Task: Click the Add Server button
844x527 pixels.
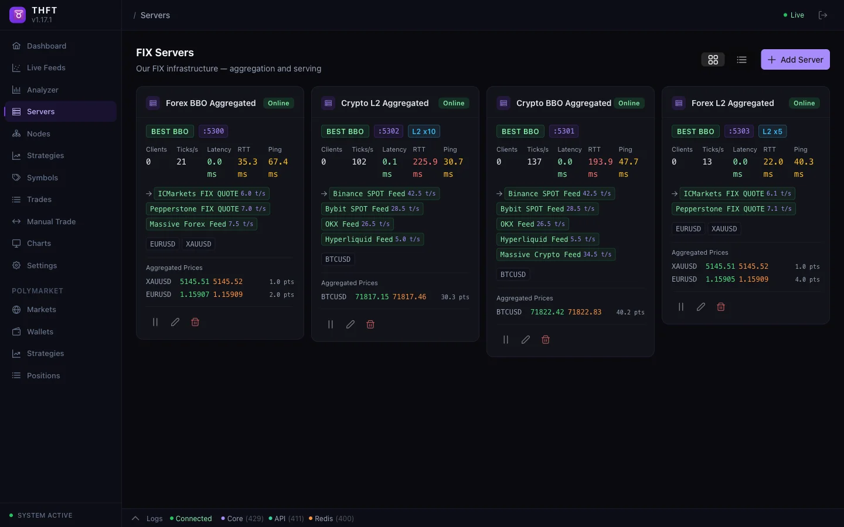Action: point(795,60)
